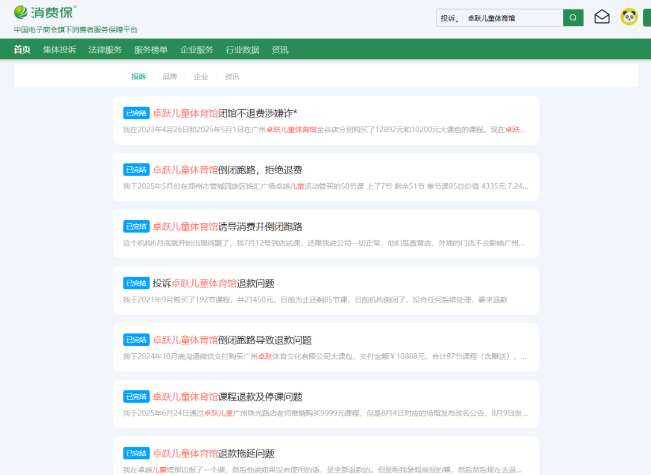Click 已完结 badge on 课程退款及停课问题 complaint
Image resolution: width=651 pixels, height=475 pixels.
[136, 396]
